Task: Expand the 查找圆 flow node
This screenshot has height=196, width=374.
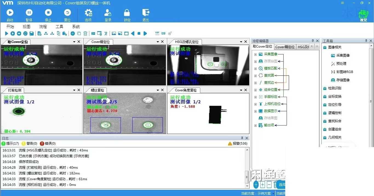Action: click(x=256, y=75)
